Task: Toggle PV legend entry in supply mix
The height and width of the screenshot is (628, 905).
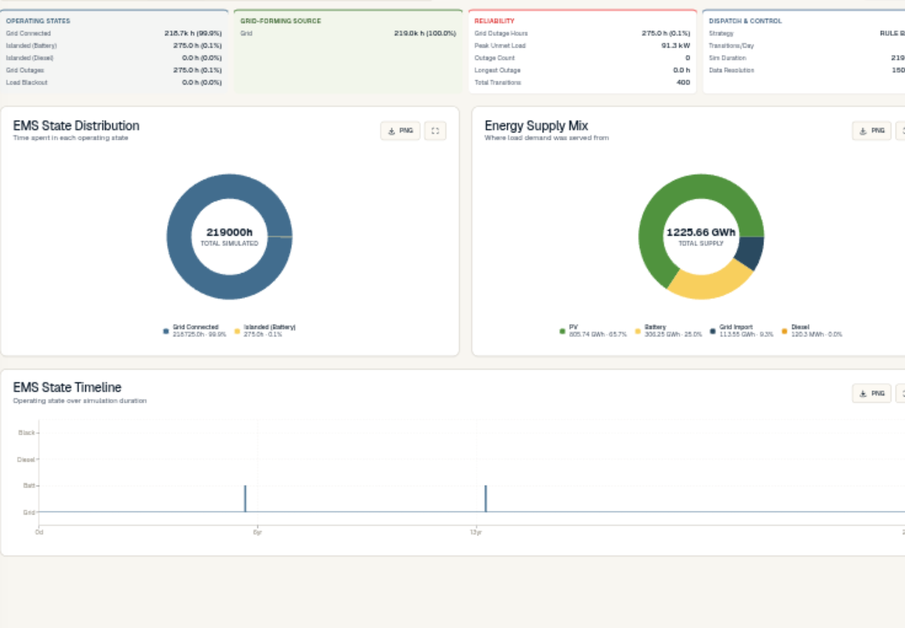Action: pos(593,331)
